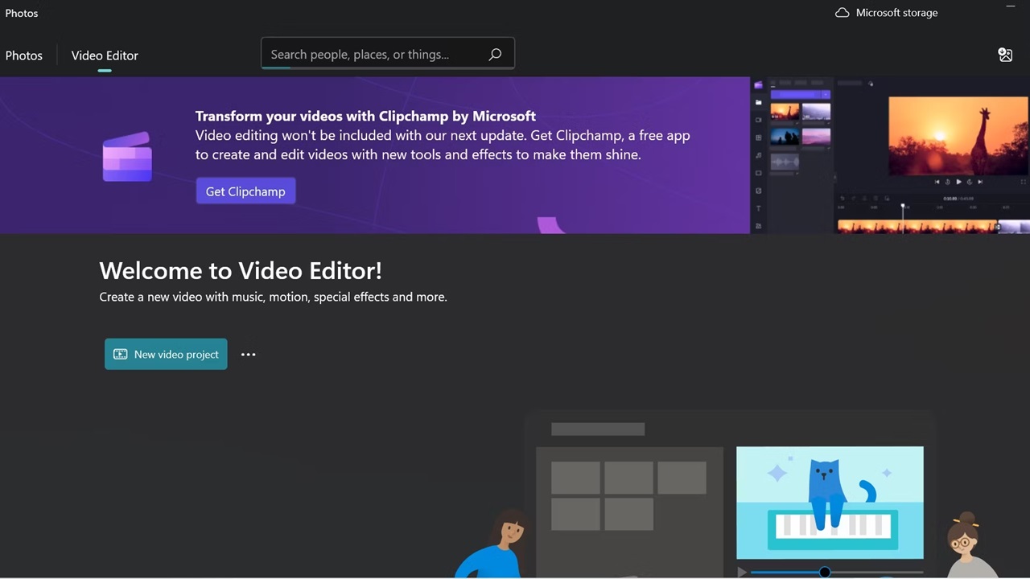Click the 'Welcome to Video Editor!' heading
Viewport: 1030px width, 579px height.
point(241,270)
